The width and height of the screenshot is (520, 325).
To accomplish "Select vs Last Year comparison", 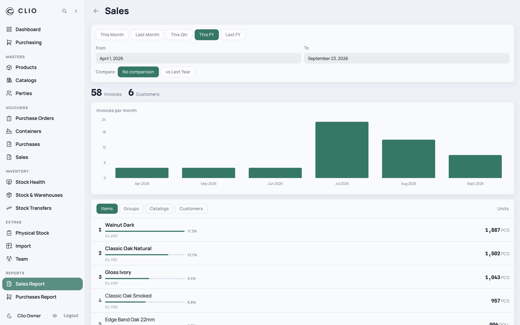I will coord(178,72).
